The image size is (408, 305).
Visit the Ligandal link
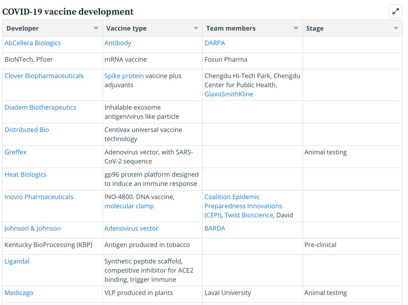(x=17, y=261)
